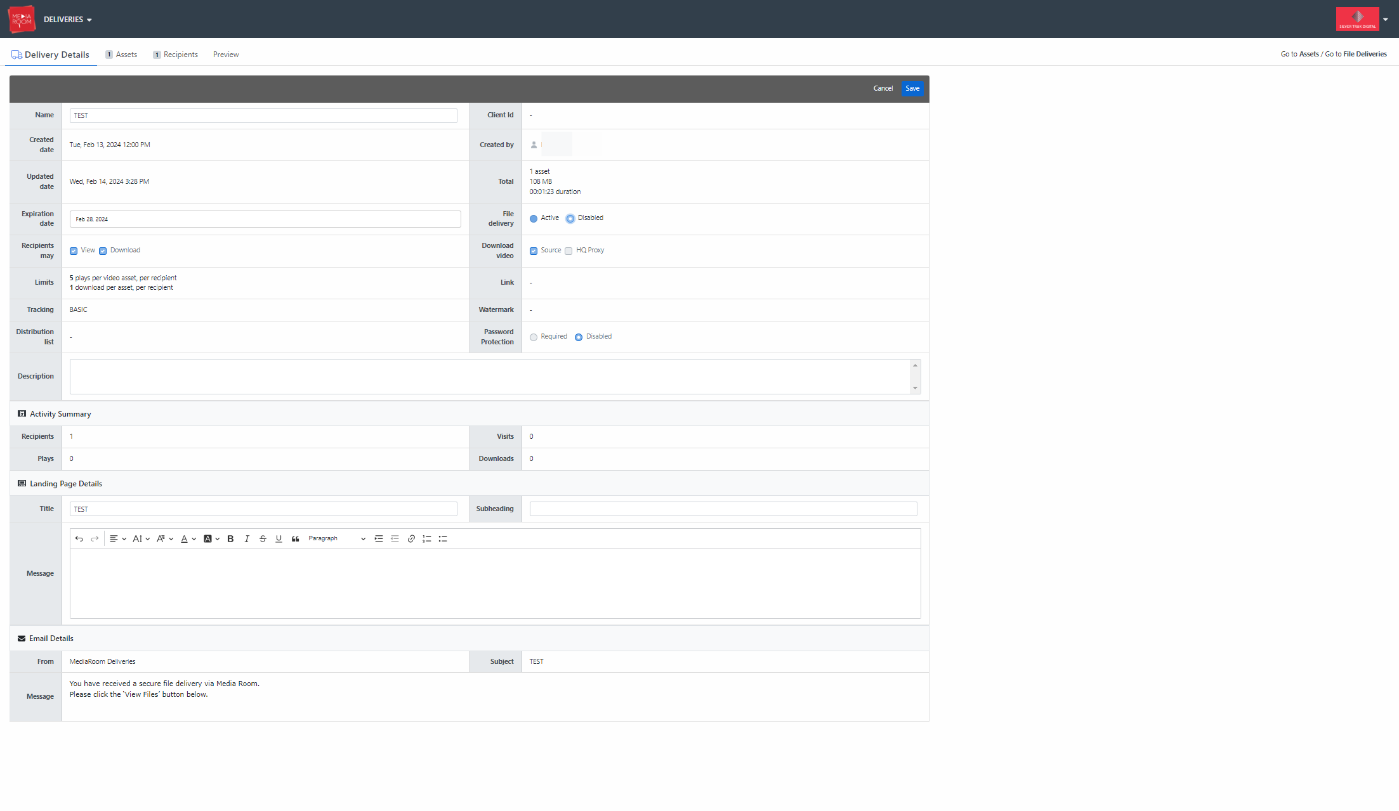Open account dropdown arrow at top right

(x=1386, y=20)
